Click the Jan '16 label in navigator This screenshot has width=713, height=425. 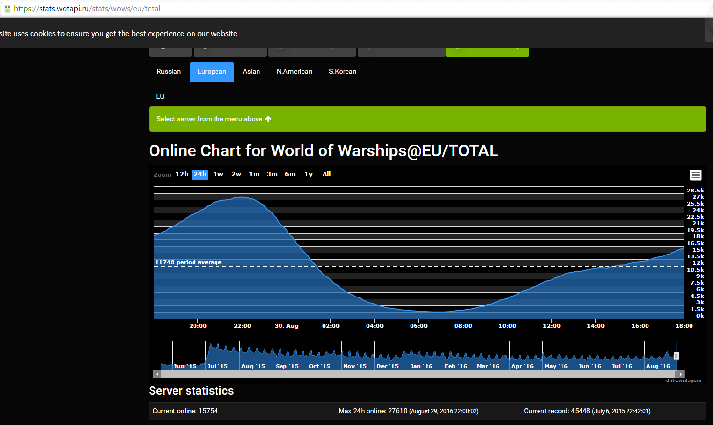(421, 366)
